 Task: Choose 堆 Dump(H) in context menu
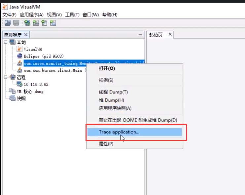(x=135, y=100)
